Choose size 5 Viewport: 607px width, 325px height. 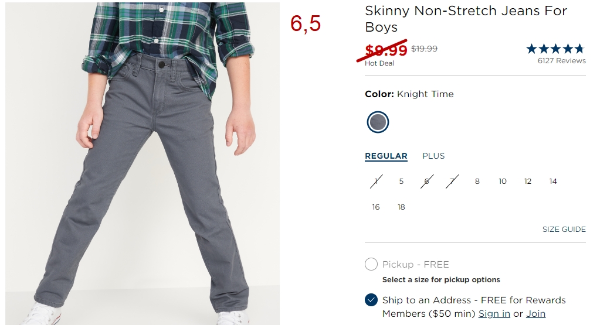pyautogui.click(x=401, y=182)
